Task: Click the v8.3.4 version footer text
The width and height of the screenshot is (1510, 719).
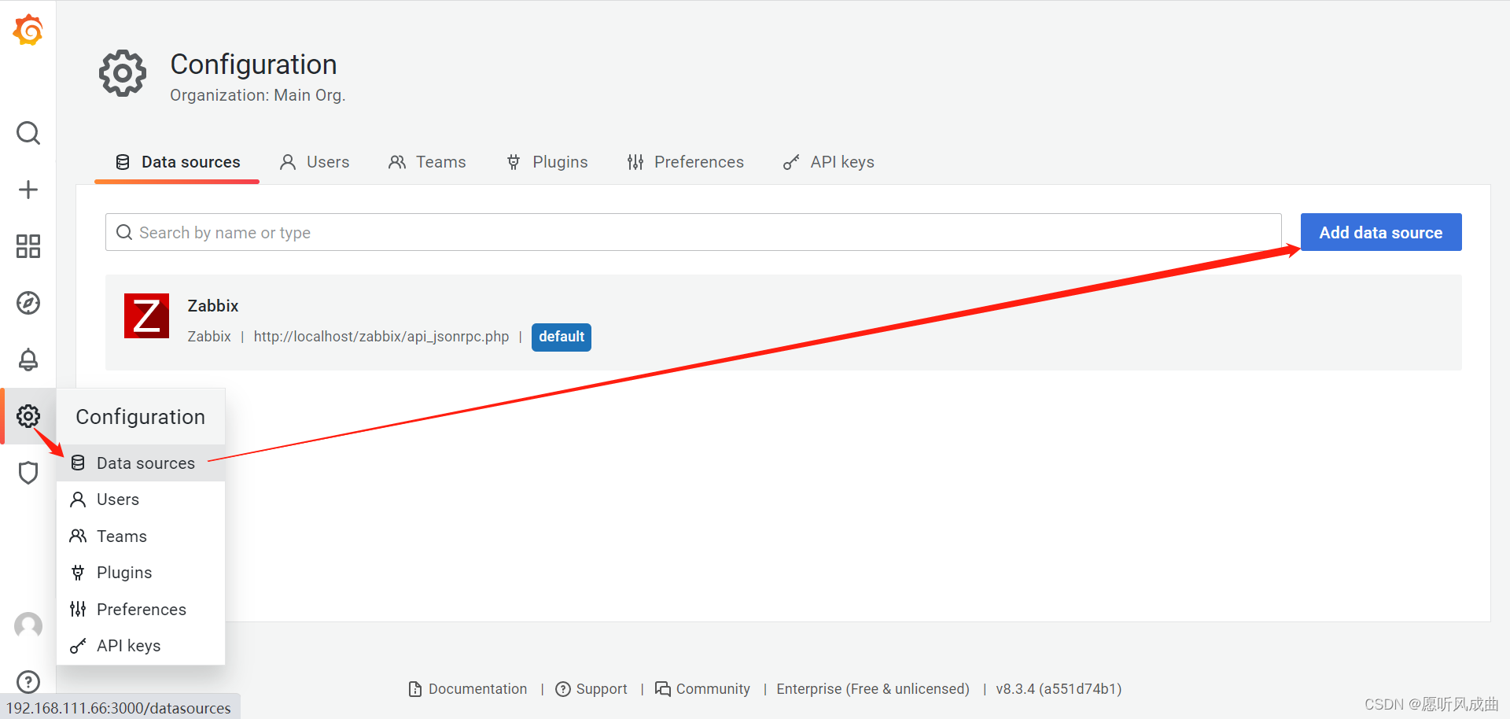Action: [1059, 689]
